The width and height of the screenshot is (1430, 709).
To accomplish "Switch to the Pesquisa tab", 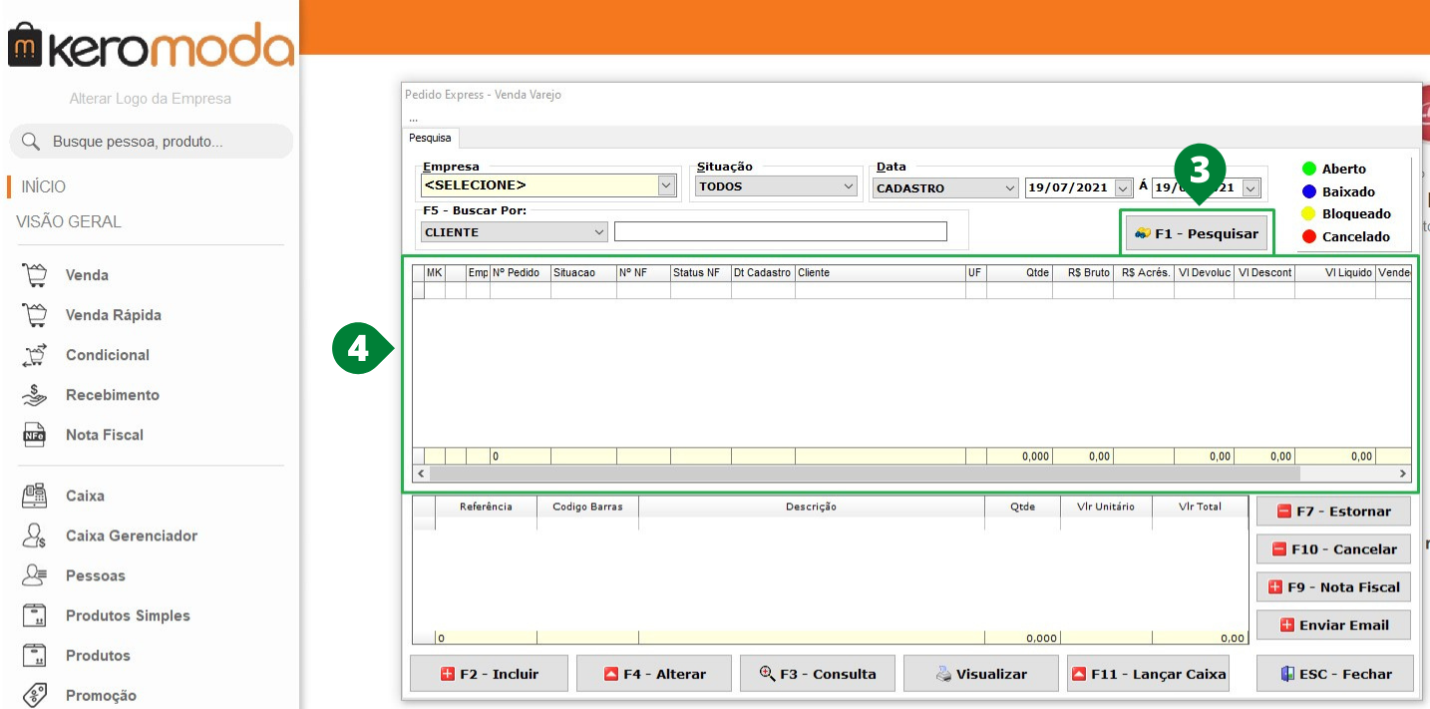I will click(430, 138).
